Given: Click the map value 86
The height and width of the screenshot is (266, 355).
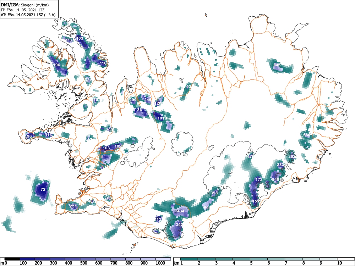Looking at the screenshot, I should [140, 110].
